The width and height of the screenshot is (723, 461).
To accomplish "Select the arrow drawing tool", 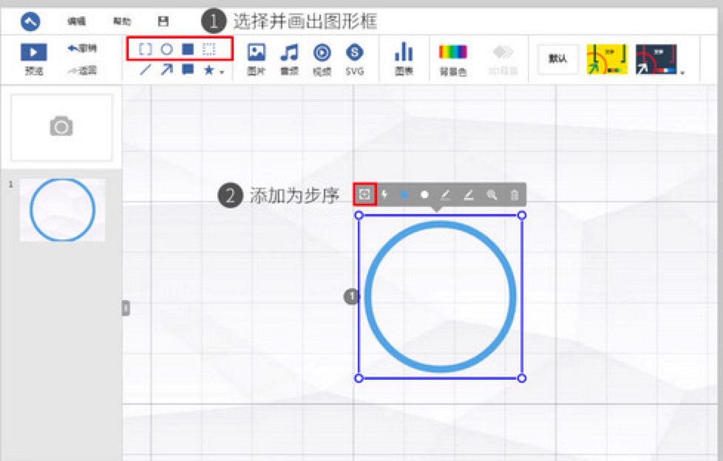I will (x=166, y=69).
